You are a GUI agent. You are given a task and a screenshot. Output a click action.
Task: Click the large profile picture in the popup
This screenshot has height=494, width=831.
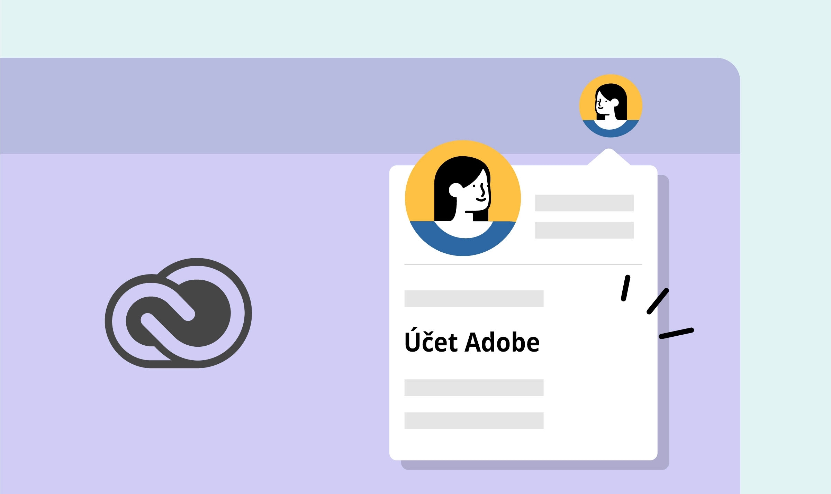463,198
